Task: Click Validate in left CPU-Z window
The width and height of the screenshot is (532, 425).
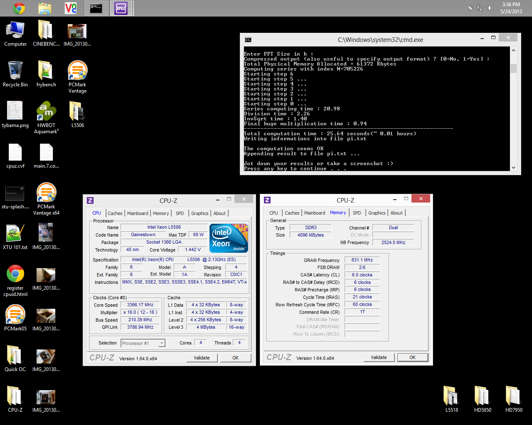Action: pyautogui.click(x=202, y=358)
